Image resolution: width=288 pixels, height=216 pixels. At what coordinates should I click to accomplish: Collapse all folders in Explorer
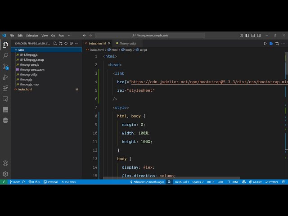(71, 43)
